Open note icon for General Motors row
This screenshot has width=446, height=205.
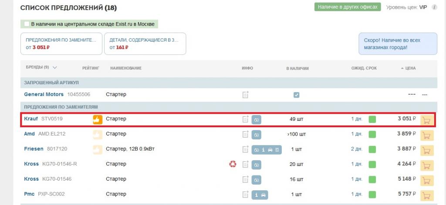coord(246,95)
